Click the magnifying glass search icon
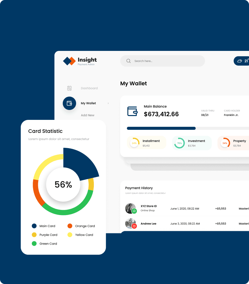The height and width of the screenshot is (284, 249). [128, 61]
